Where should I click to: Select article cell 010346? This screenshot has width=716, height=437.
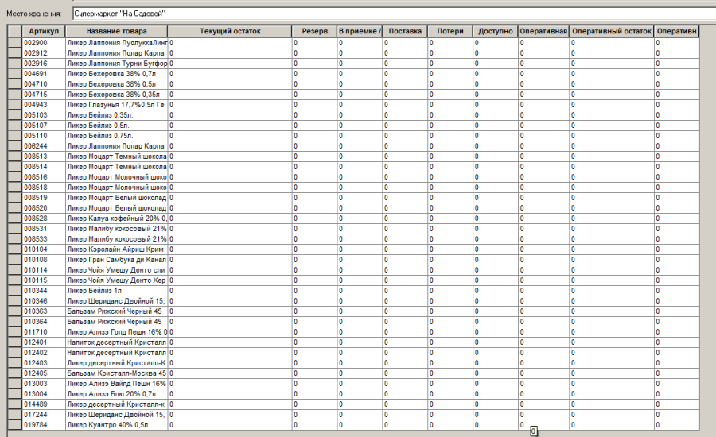pyautogui.click(x=44, y=301)
